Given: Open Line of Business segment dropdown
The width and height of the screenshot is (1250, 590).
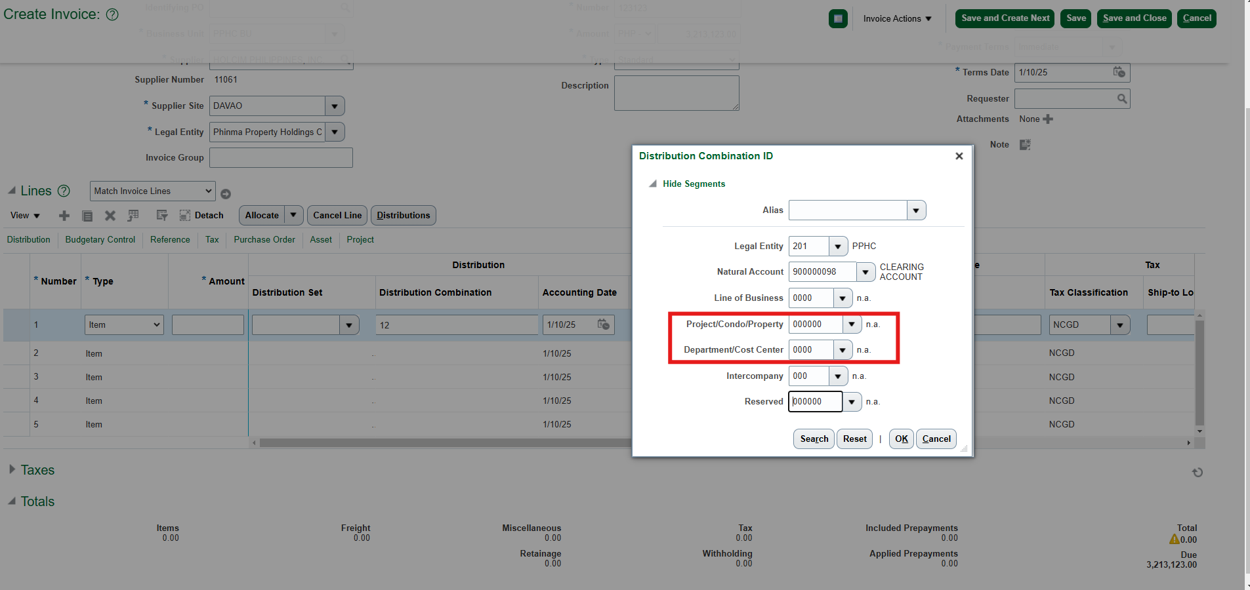Looking at the screenshot, I should tap(843, 298).
